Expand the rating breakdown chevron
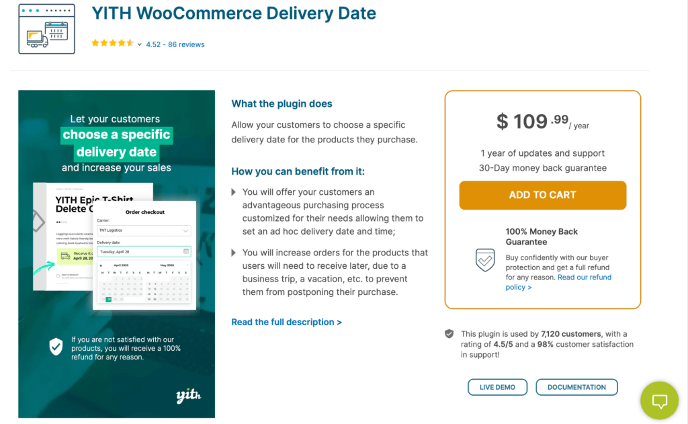The height and width of the screenshot is (424, 688). pos(140,44)
